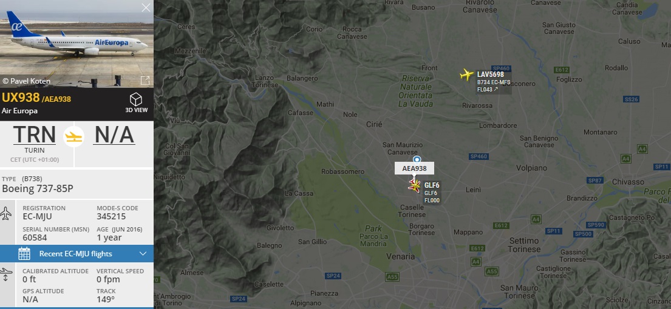Click the N/A destination airport link

click(114, 135)
